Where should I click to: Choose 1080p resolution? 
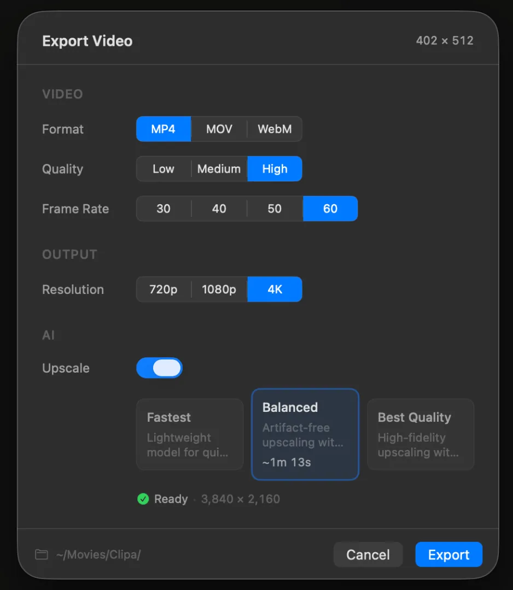219,290
